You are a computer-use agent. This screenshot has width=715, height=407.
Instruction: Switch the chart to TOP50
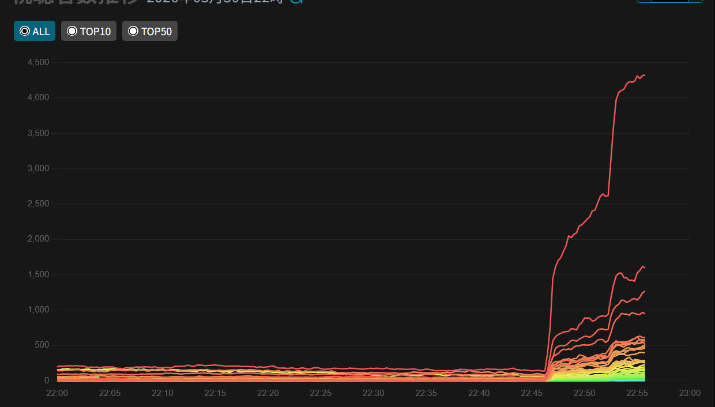[x=150, y=31]
